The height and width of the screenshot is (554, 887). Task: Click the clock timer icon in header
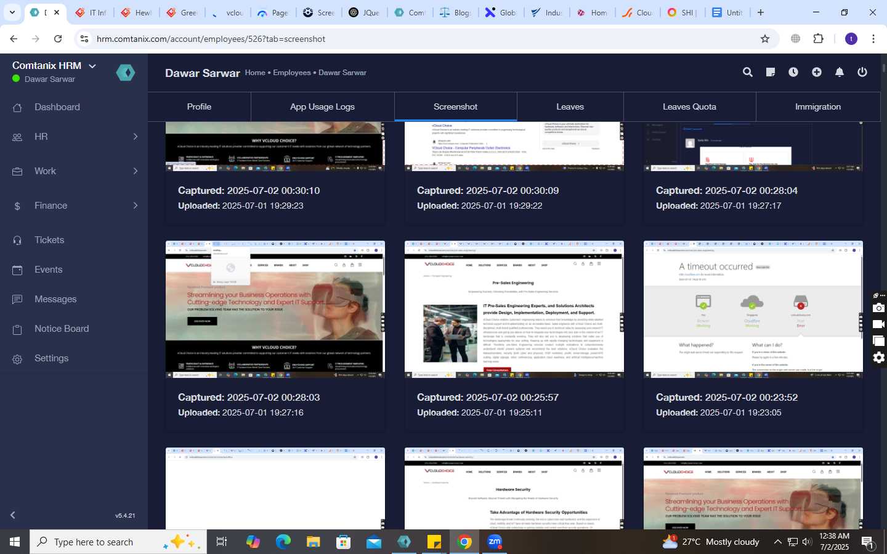(793, 72)
